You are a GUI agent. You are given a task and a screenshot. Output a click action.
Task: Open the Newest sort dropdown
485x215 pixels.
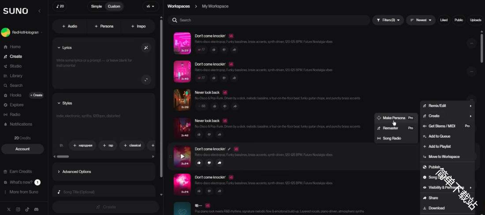[421, 20]
